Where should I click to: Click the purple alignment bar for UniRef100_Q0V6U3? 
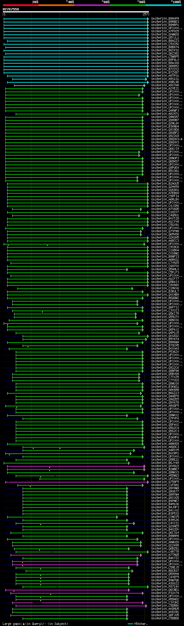tap(76, 466)
